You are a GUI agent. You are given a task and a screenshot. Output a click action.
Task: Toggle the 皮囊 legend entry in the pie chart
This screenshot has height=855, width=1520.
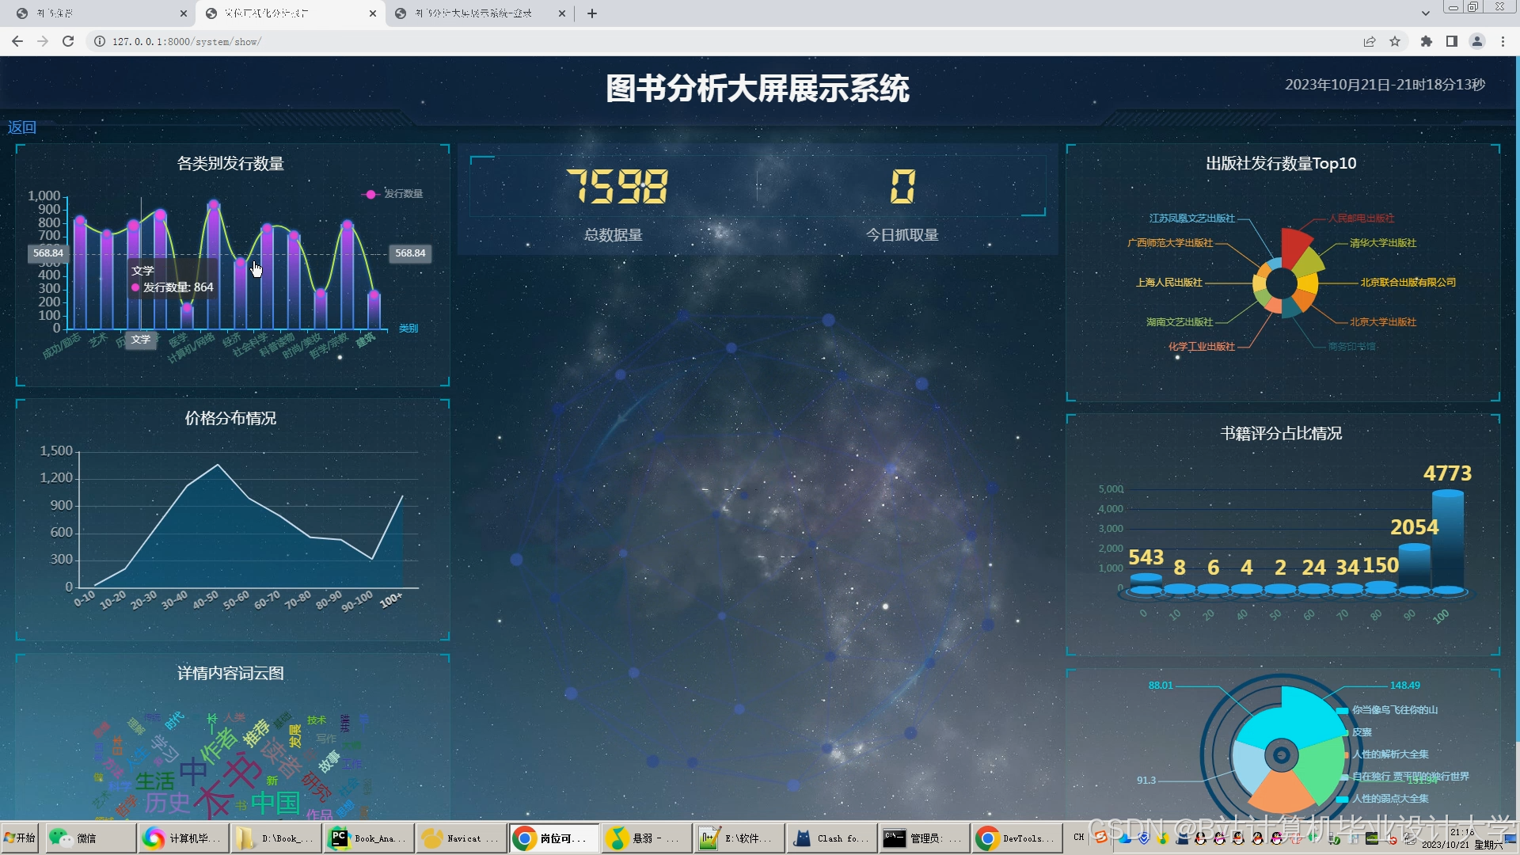(1362, 732)
